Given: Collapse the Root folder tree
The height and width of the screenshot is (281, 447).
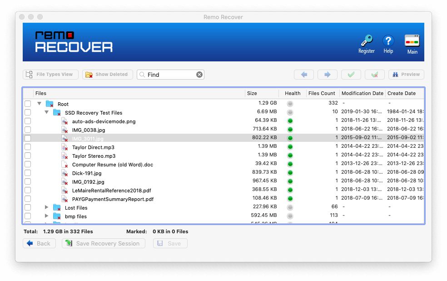Looking at the screenshot, I should tap(40, 104).
